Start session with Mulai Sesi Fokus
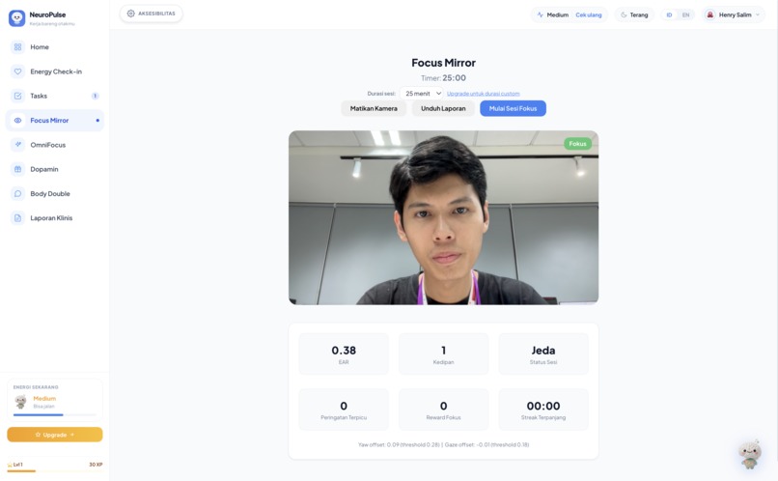This screenshot has width=778, height=481. point(514,108)
